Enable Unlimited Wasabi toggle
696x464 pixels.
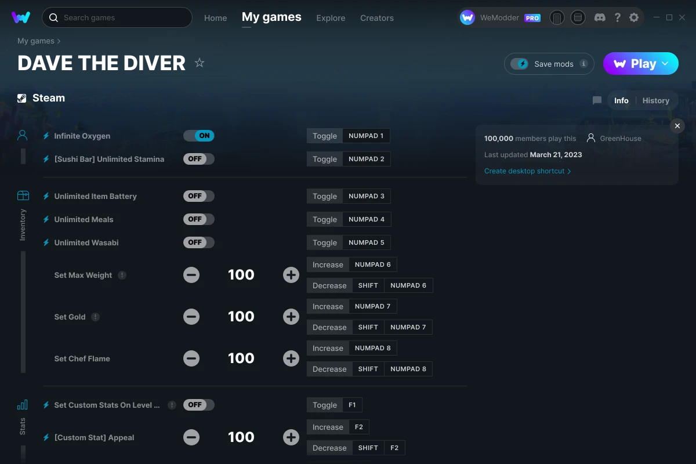pyautogui.click(x=199, y=242)
